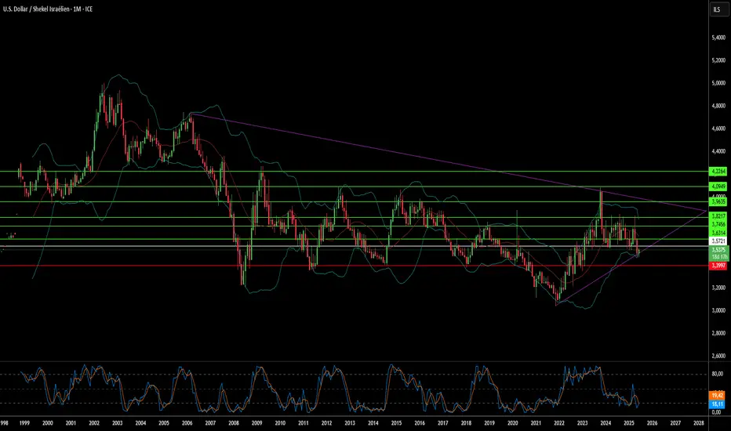Click the 3,0000 price scale value
Viewport: 731px width, 431px height.
click(718, 310)
